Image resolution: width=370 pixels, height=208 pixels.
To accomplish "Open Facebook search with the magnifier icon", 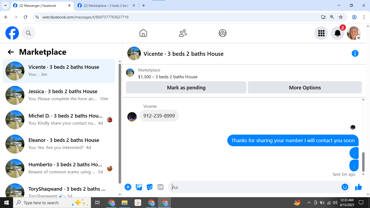I will (x=28, y=33).
